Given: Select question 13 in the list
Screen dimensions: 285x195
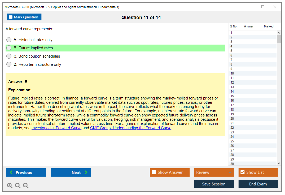Looking at the screenshot, I should pos(253,87).
